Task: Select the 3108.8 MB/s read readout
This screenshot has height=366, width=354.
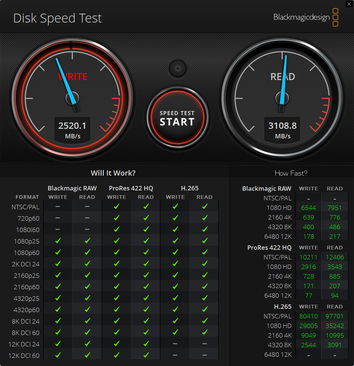Action: tap(282, 130)
